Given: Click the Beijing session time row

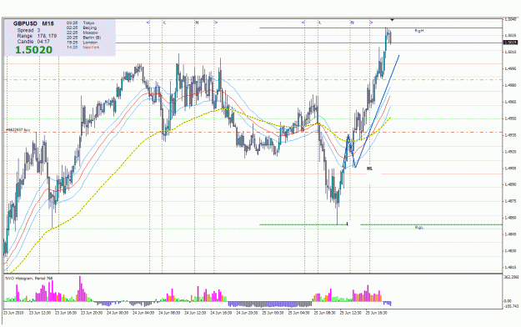Looking at the screenshot, I should 82,28.
